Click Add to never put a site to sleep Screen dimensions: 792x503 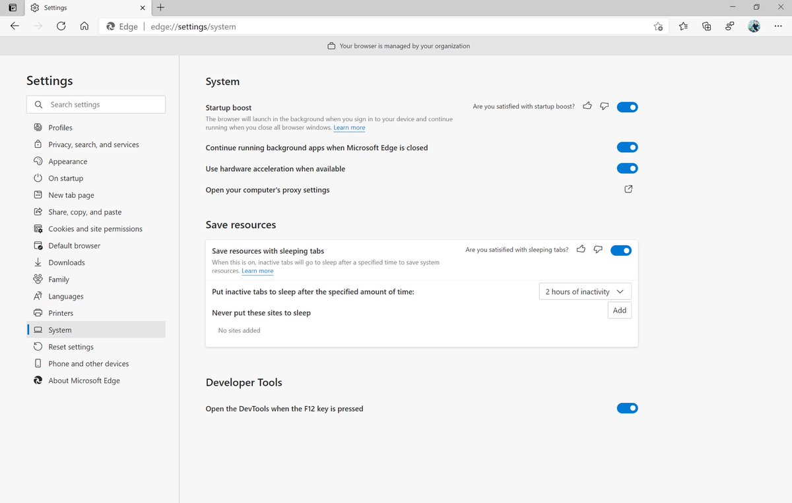pyautogui.click(x=619, y=310)
